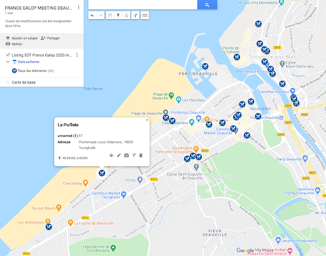
Task: Click the blue search button
Action: pyautogui.click(x=207, y=4)
